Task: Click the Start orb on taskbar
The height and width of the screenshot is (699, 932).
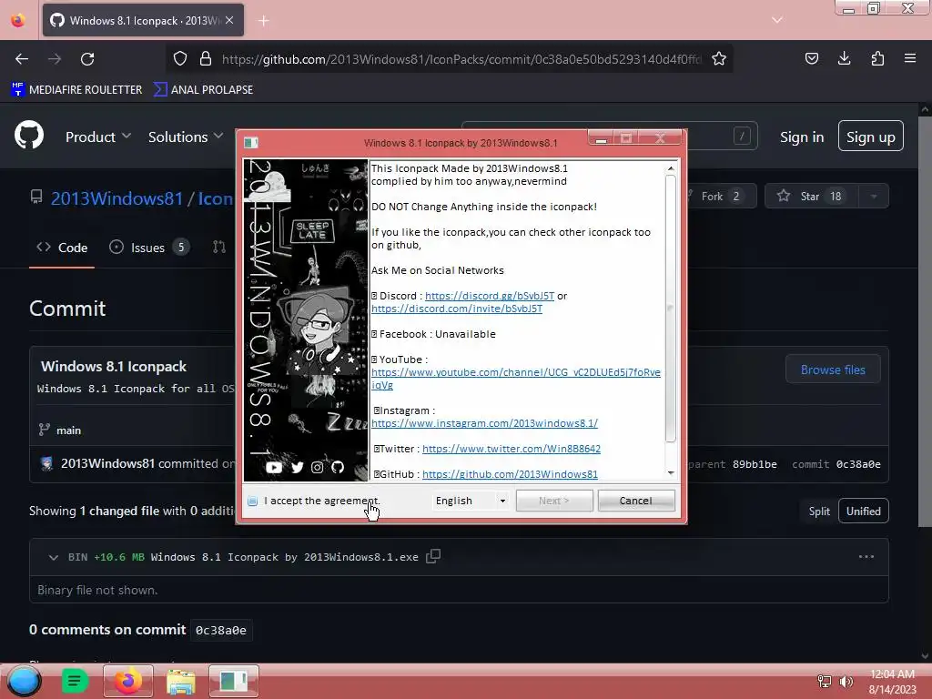Action: point(24,681)
